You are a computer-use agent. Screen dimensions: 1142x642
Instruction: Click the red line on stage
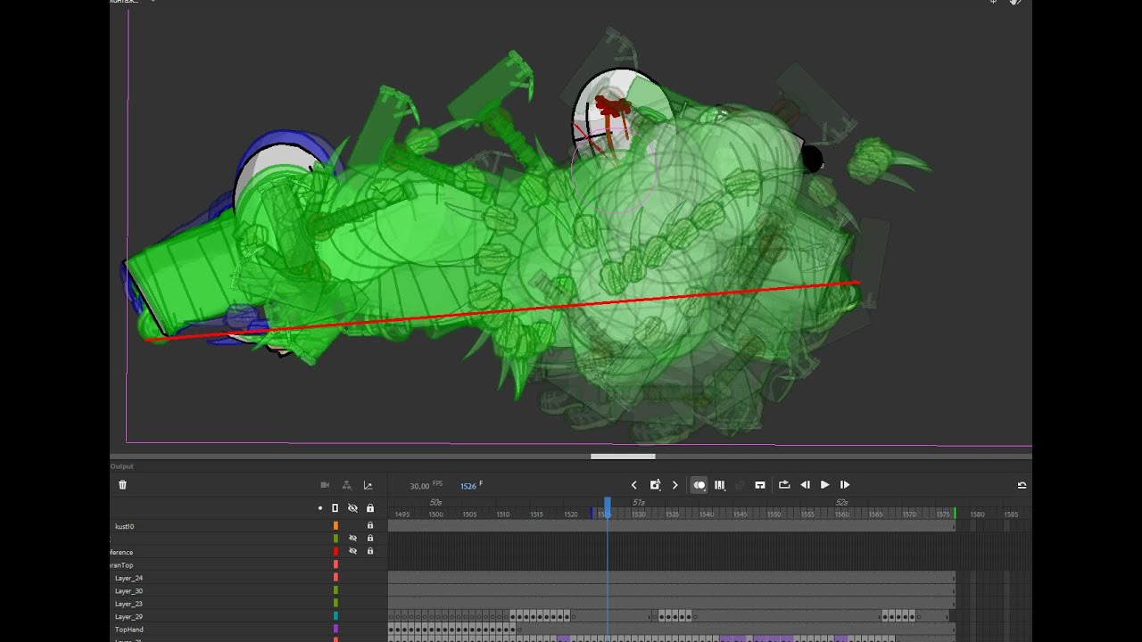point(501,311)
